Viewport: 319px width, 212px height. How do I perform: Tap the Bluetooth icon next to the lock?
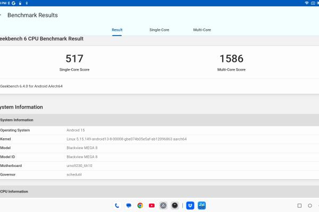click(27, 3)
